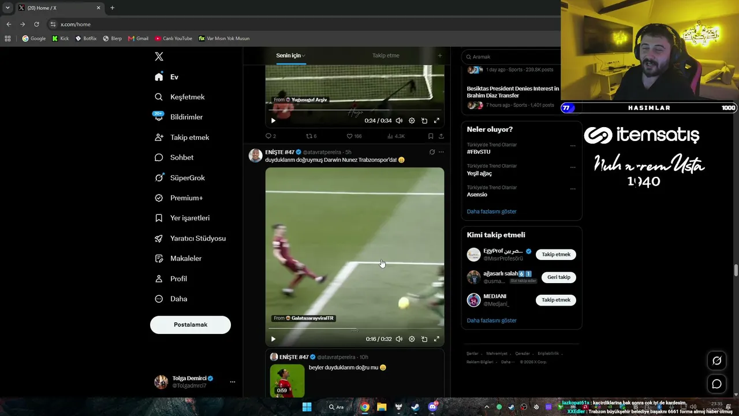The width and height of the screenshot is (739, 416).
Task: Go to Ev home in sidebar
Action: tap(166, 77)
